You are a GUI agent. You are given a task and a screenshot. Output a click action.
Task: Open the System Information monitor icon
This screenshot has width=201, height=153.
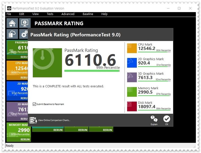click(25, 23)
